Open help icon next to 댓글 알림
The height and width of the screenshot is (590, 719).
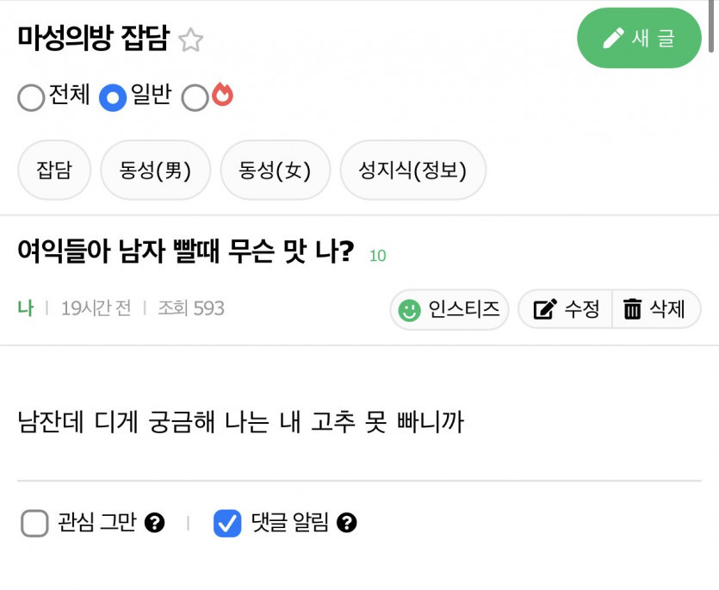pyautogui.click(x=346, y=522)
